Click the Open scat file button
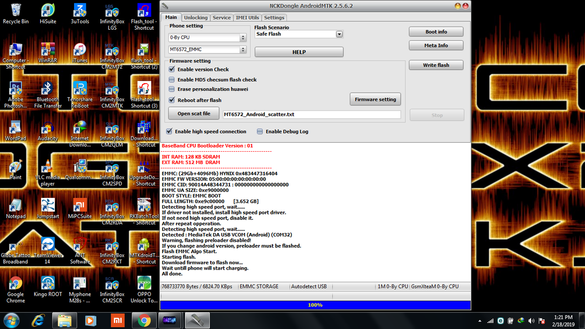Viewport: 585px width, 329px height. [194, 113]
